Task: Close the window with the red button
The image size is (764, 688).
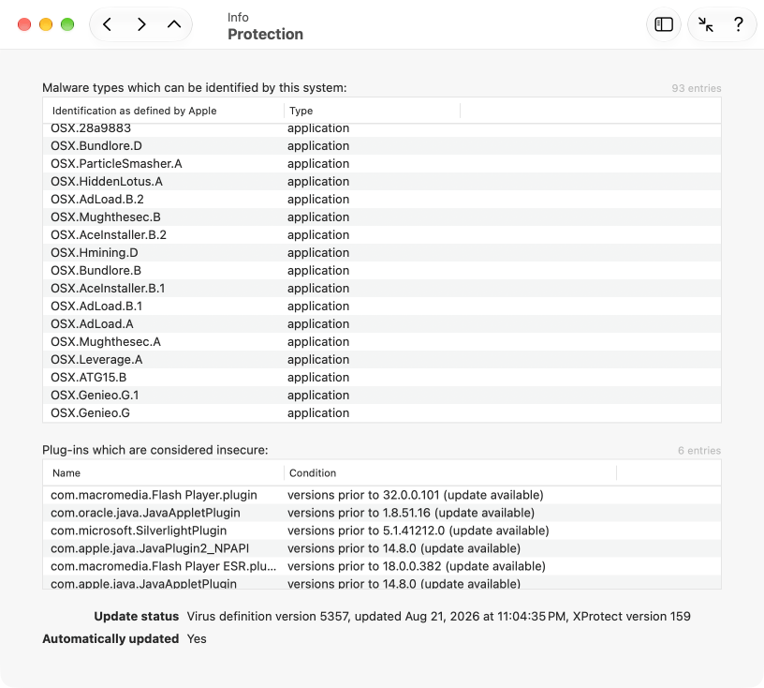Action: coord(24,24)
